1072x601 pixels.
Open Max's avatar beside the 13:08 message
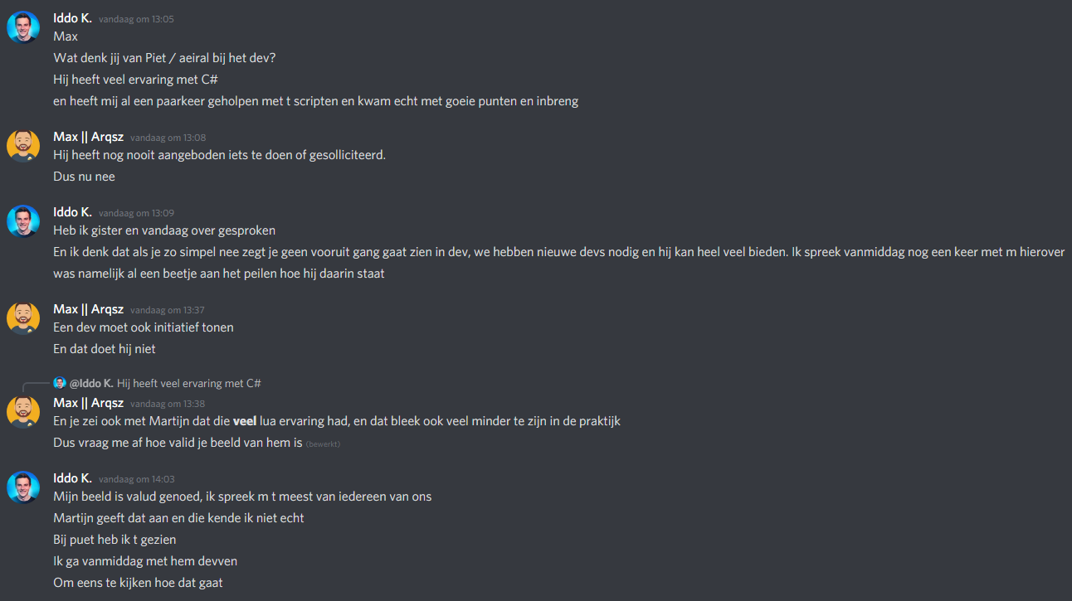click(23, 146)
